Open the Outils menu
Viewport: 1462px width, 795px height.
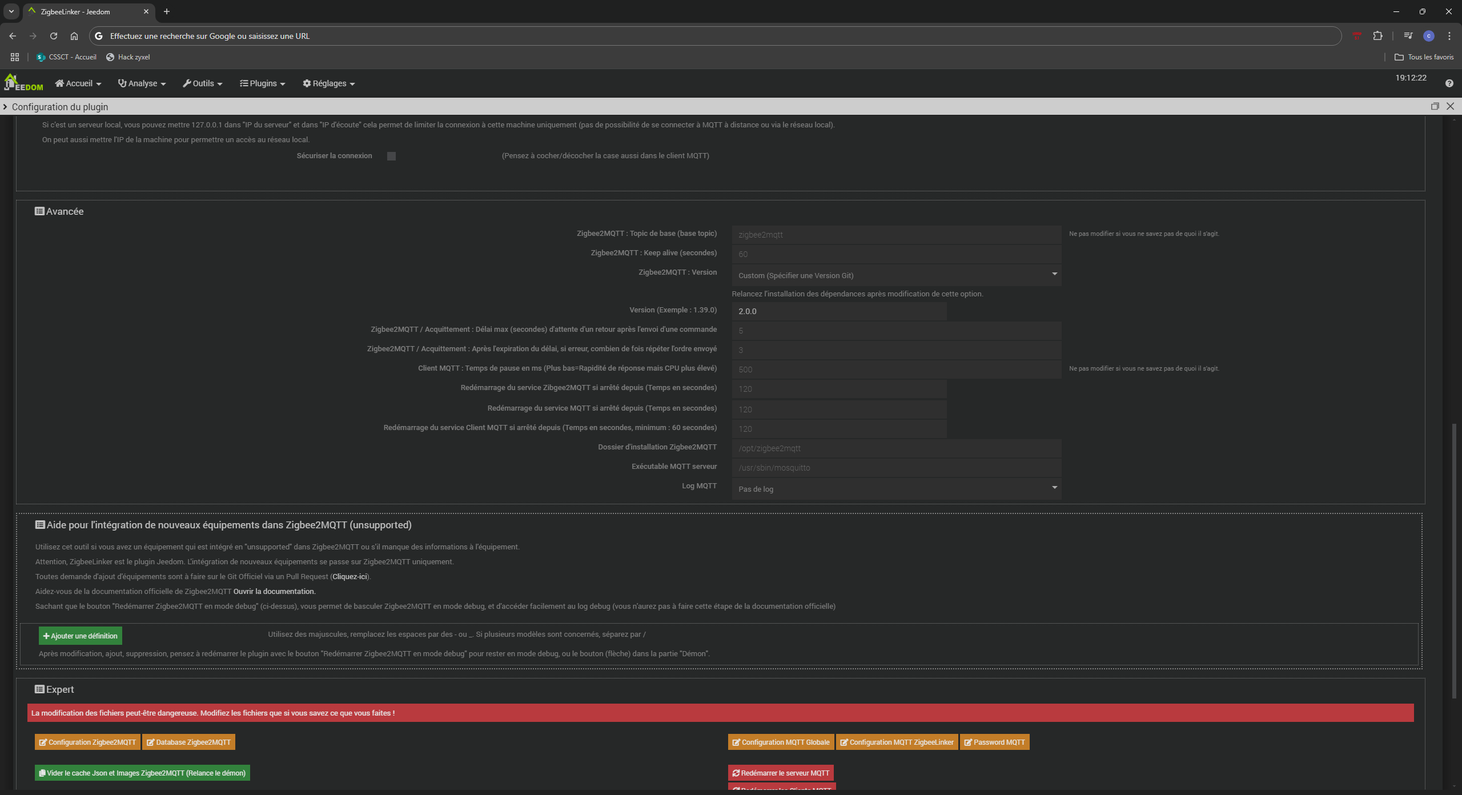click(202, 83)
